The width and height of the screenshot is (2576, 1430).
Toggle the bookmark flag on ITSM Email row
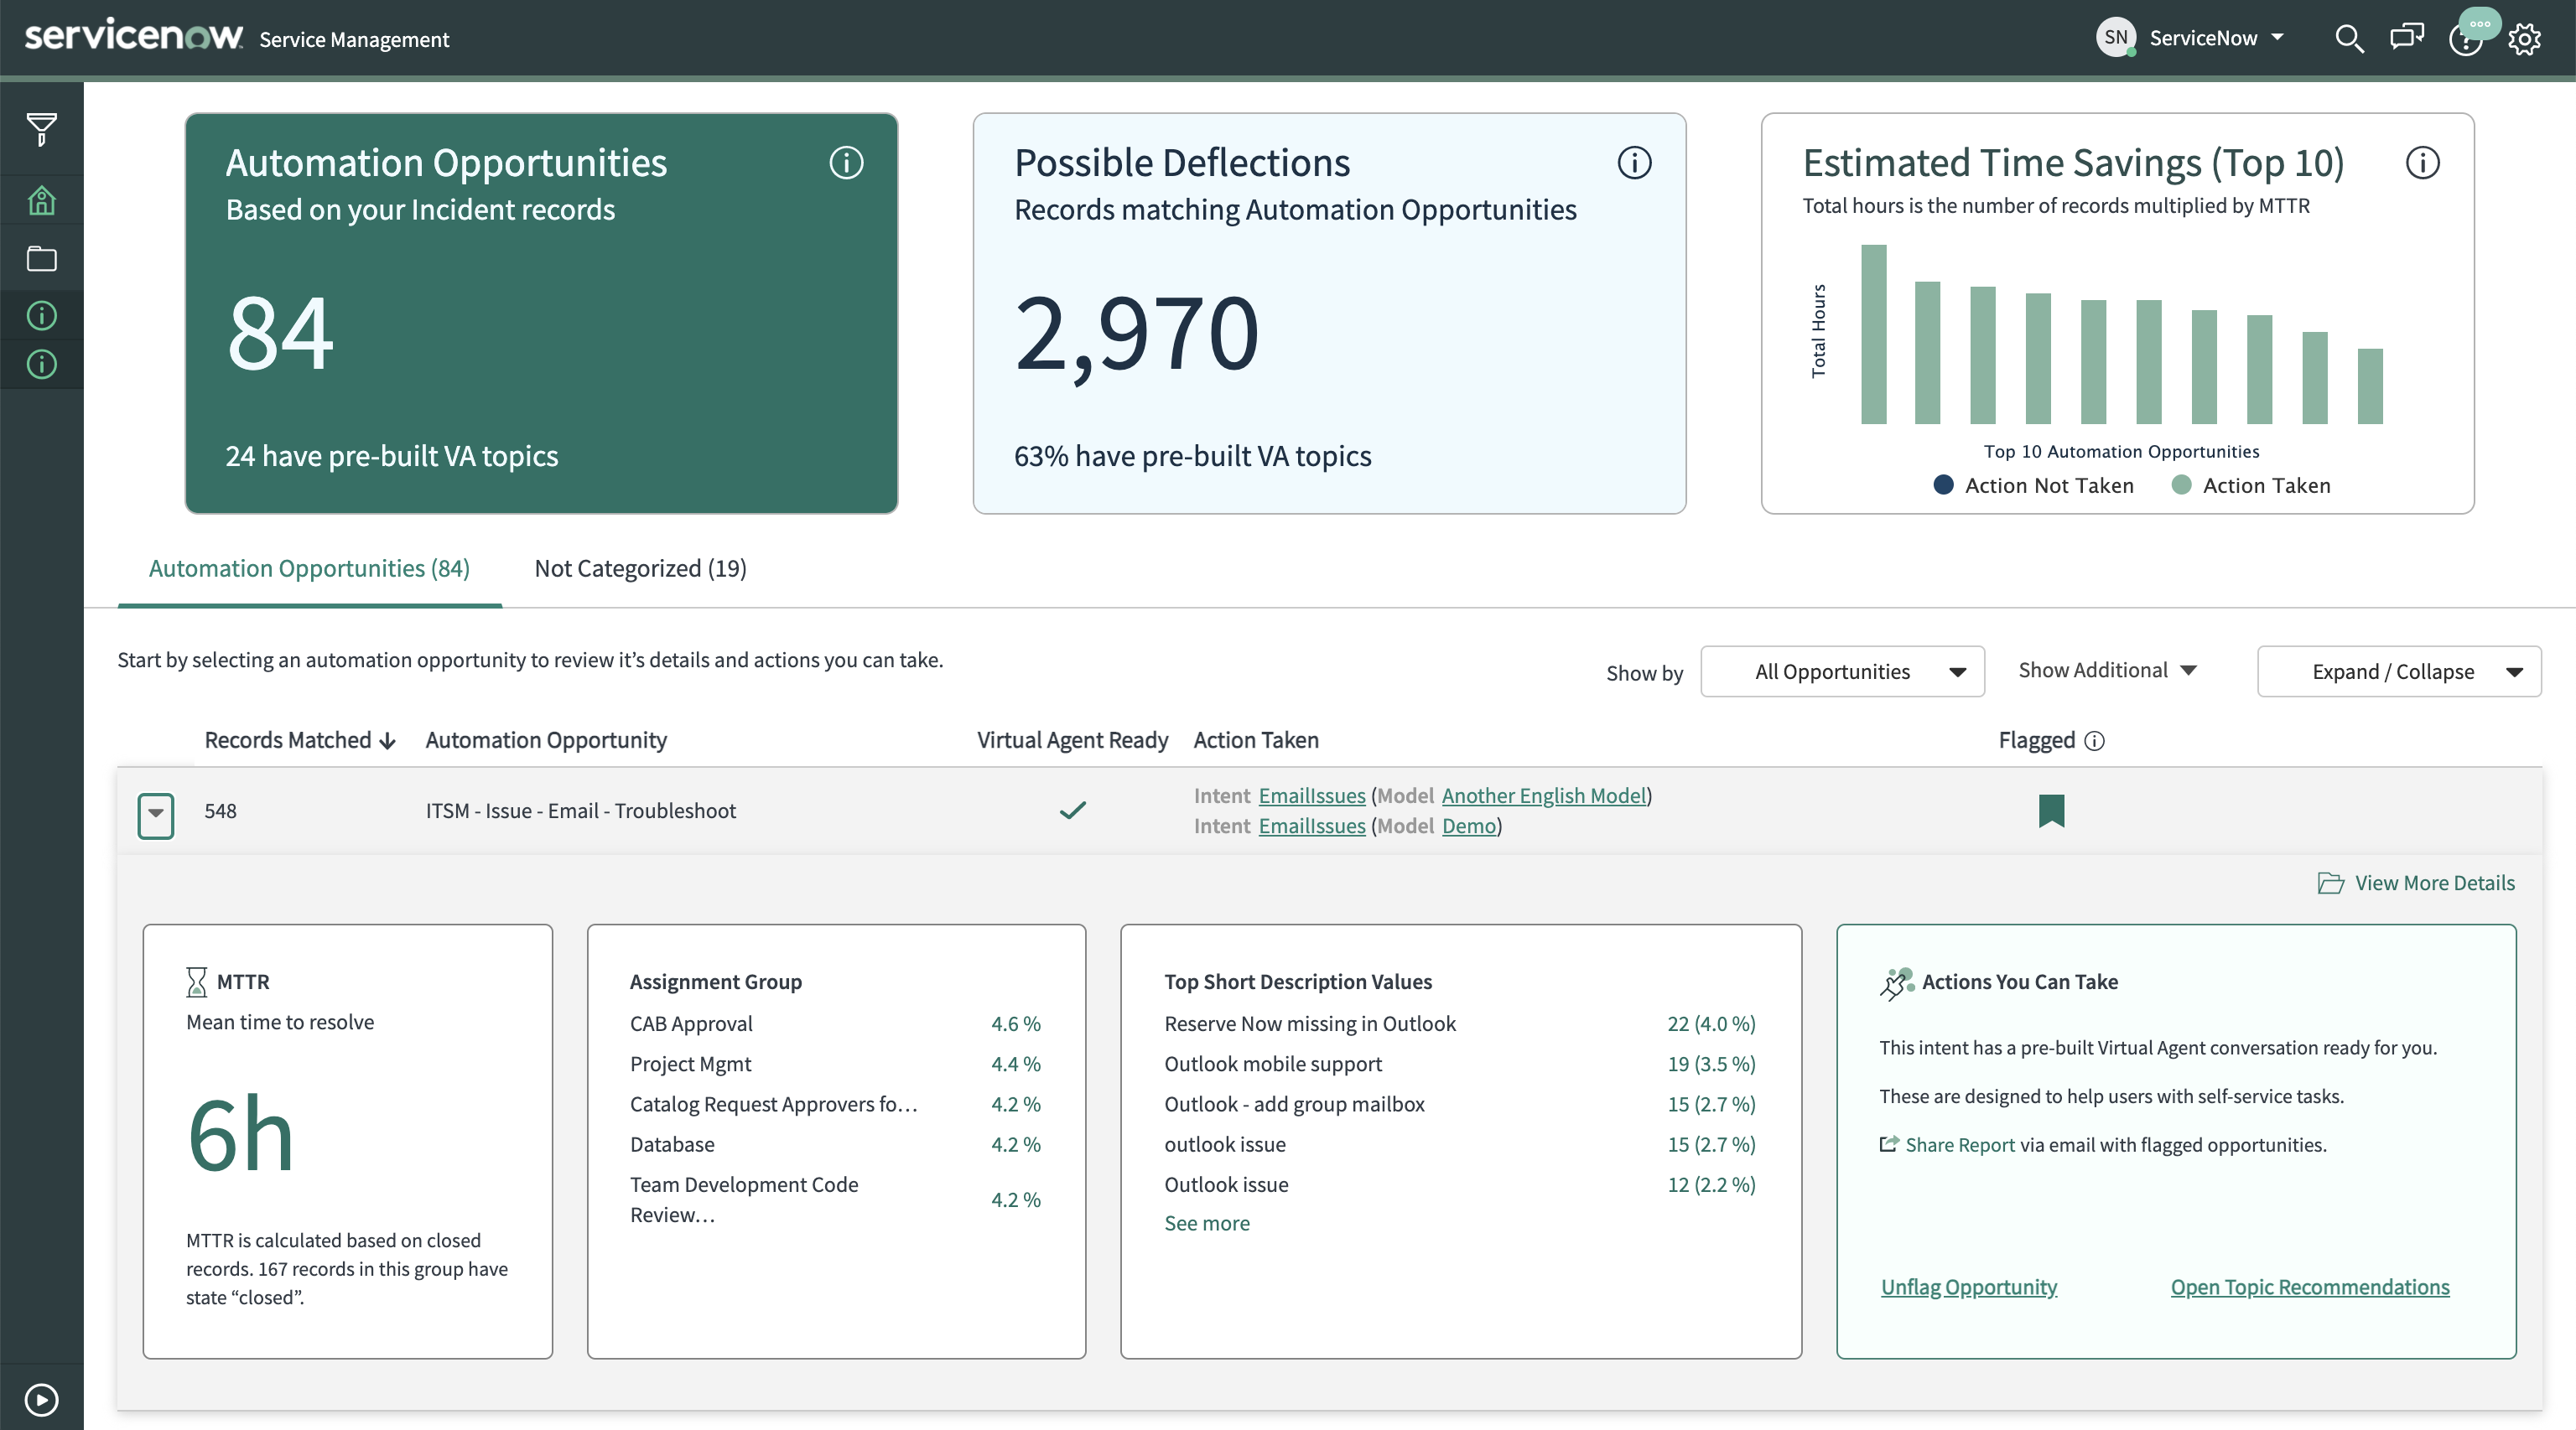pyautogui.click(x=2053, y=811)
